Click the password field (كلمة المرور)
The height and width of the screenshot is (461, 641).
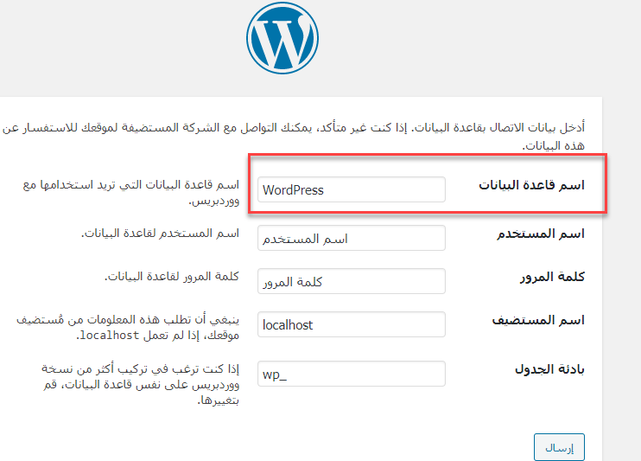point(351,281)
